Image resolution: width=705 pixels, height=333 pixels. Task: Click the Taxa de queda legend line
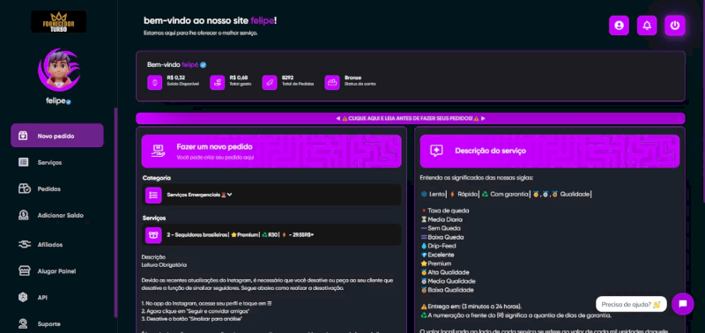445,211
